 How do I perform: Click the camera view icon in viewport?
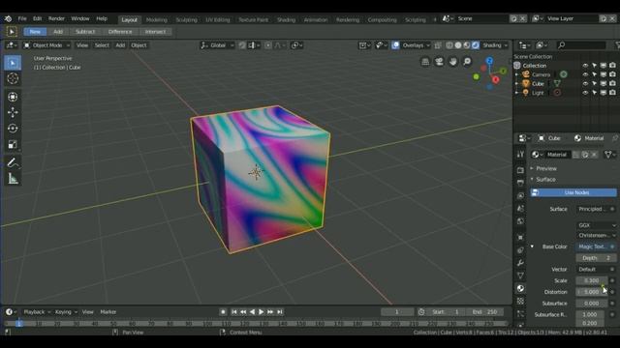439,62
